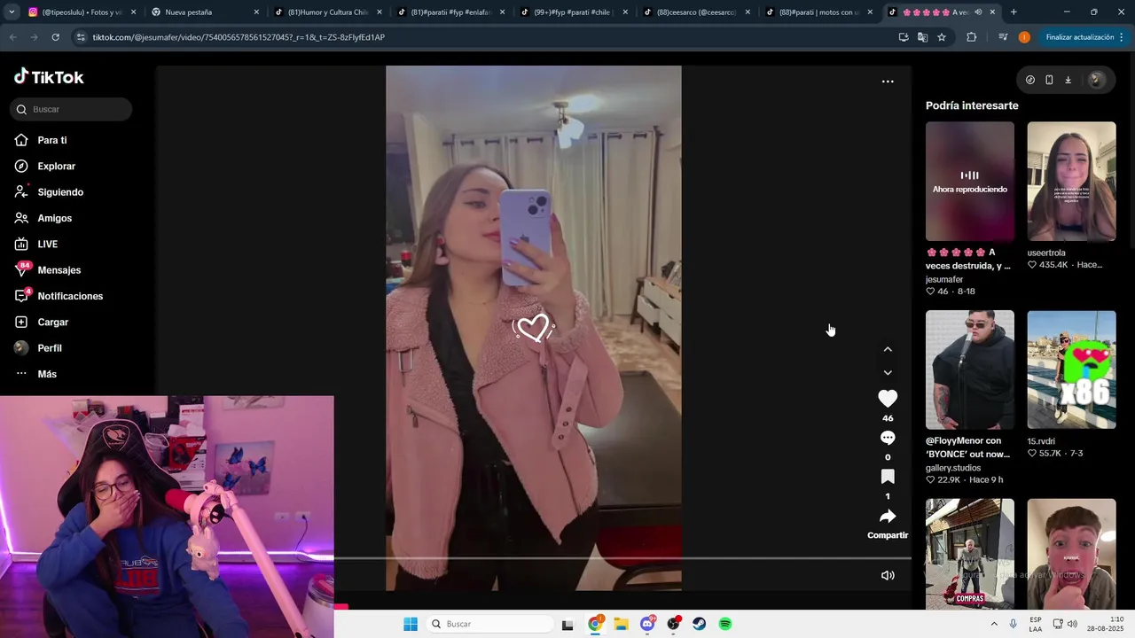Switch to the ceesarco TikTok tab
Viewport: 1135px width, 638px height.
click(696, 12)
